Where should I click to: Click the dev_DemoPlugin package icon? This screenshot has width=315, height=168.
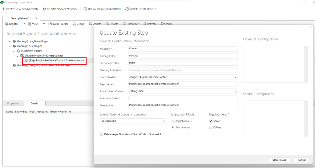coord(14,41)
